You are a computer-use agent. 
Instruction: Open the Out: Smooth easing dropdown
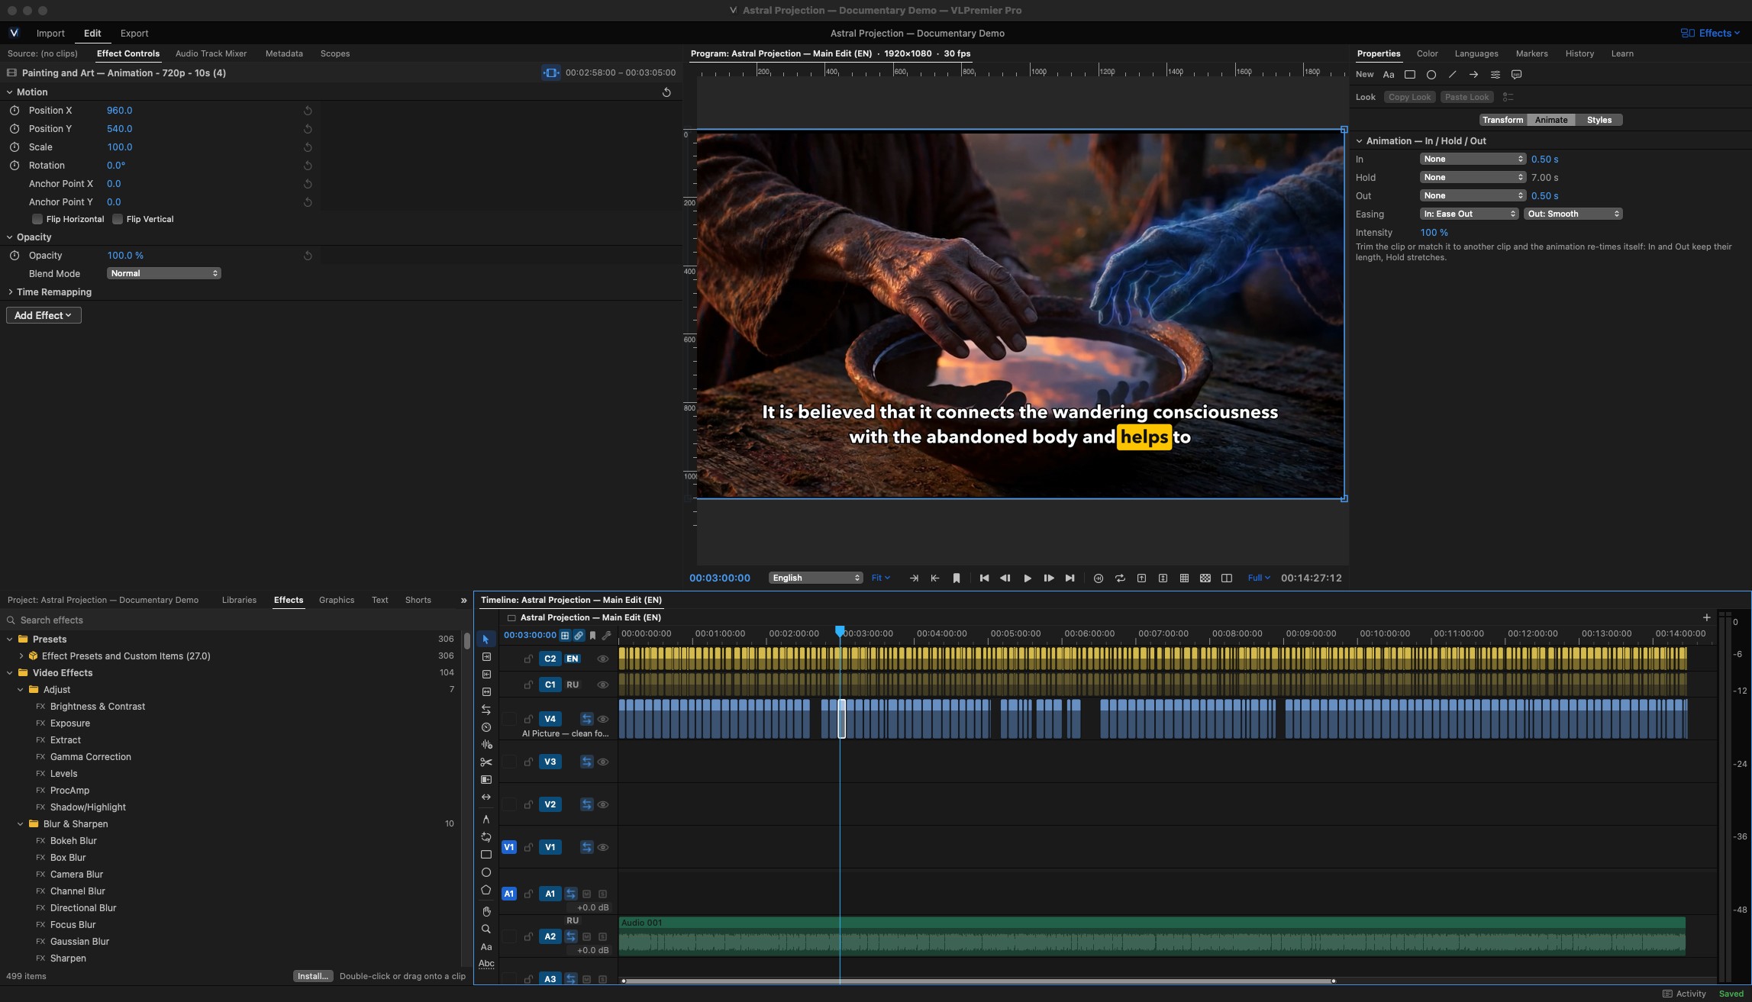(1573, 214)
